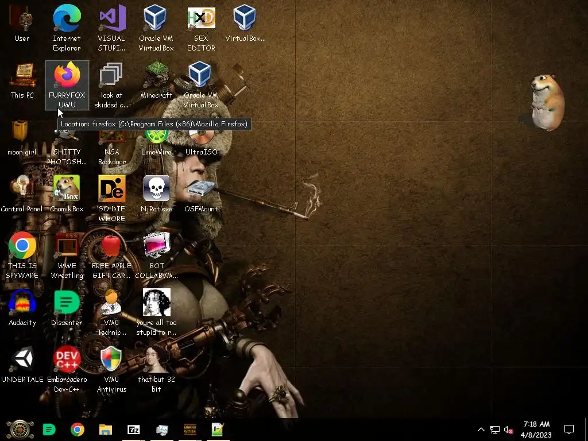Open the BOT COLLABVM... shortcut
This screenshot has height=441, width=588.
[156, 256]
